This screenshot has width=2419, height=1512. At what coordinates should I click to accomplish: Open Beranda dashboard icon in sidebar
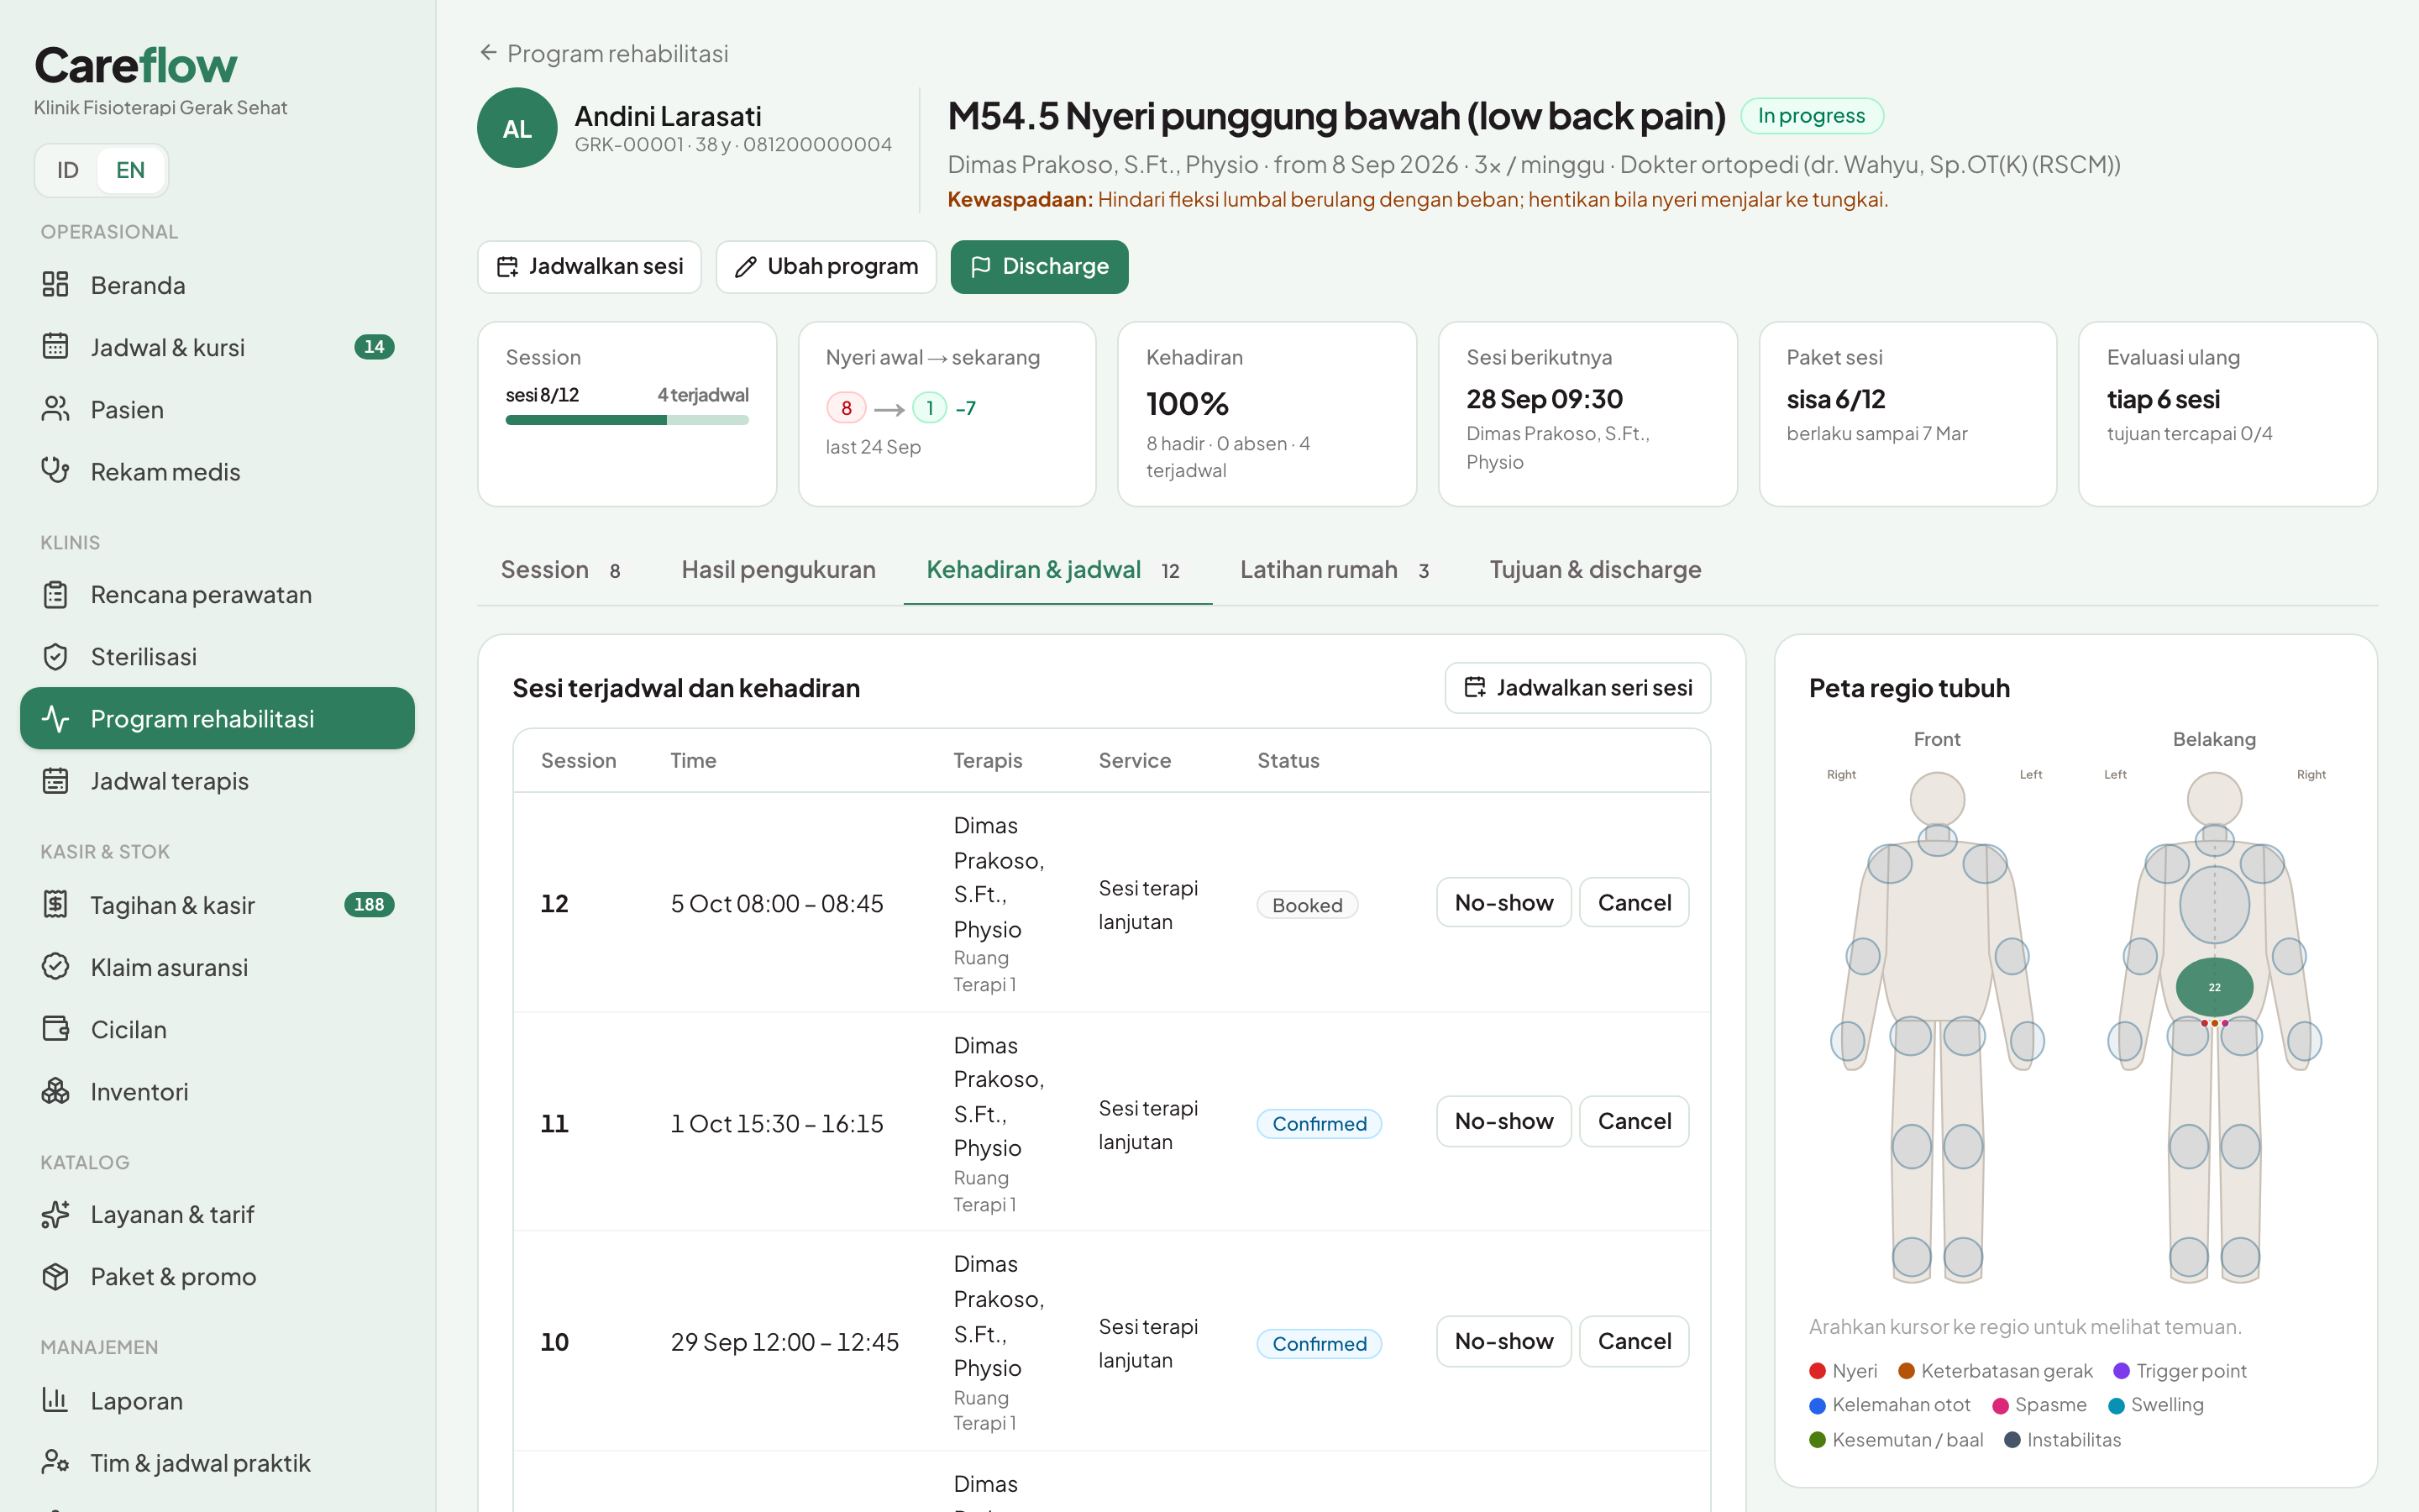(x=55, y=285)
